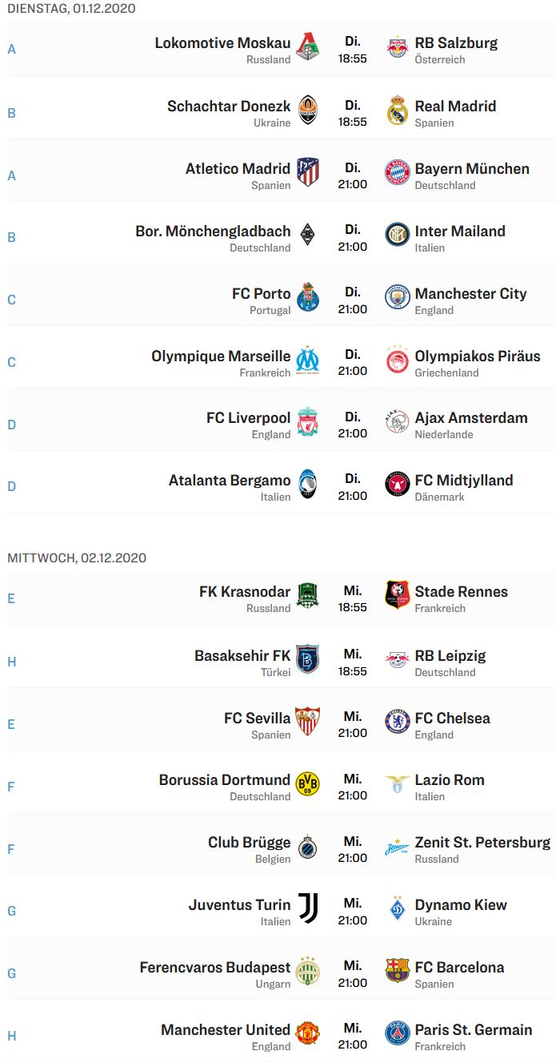This screenshot has height=1063, width=556.
Task: Click the Real Madrid club crest
Action: [398, 111]
